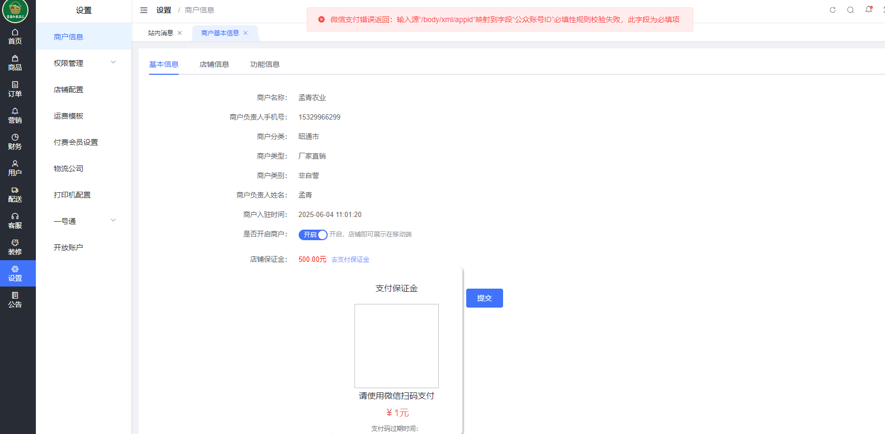Click the merchant category 昭通市
Image resolution: width=885 pixels, height=434 pixels.
pos(309,136)
